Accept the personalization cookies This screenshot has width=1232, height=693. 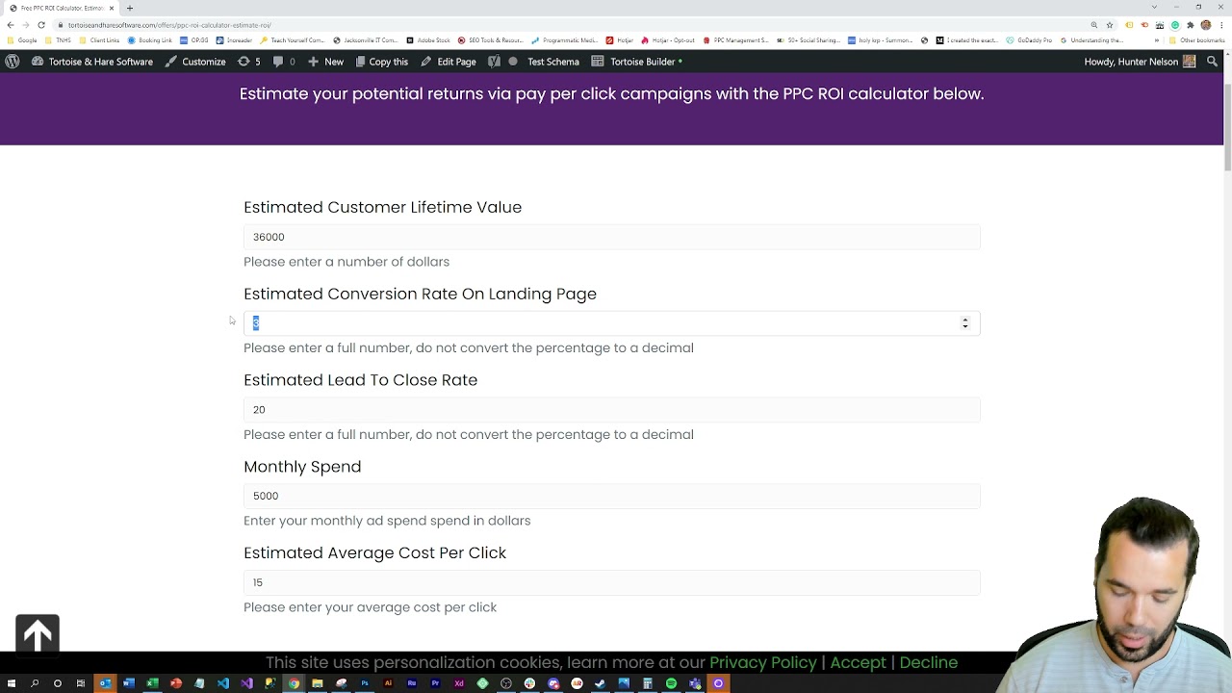[x=858, y=662]
